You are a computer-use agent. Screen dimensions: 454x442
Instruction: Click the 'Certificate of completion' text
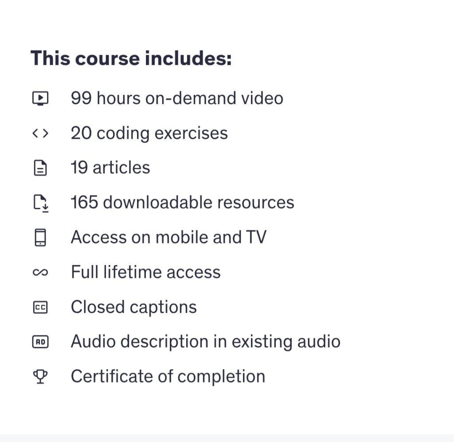point(168,377)
